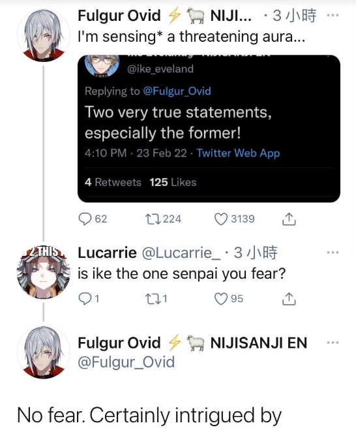
Task: Share Fulgur's threatening aura tweet
Action: (x=289, y=219)
